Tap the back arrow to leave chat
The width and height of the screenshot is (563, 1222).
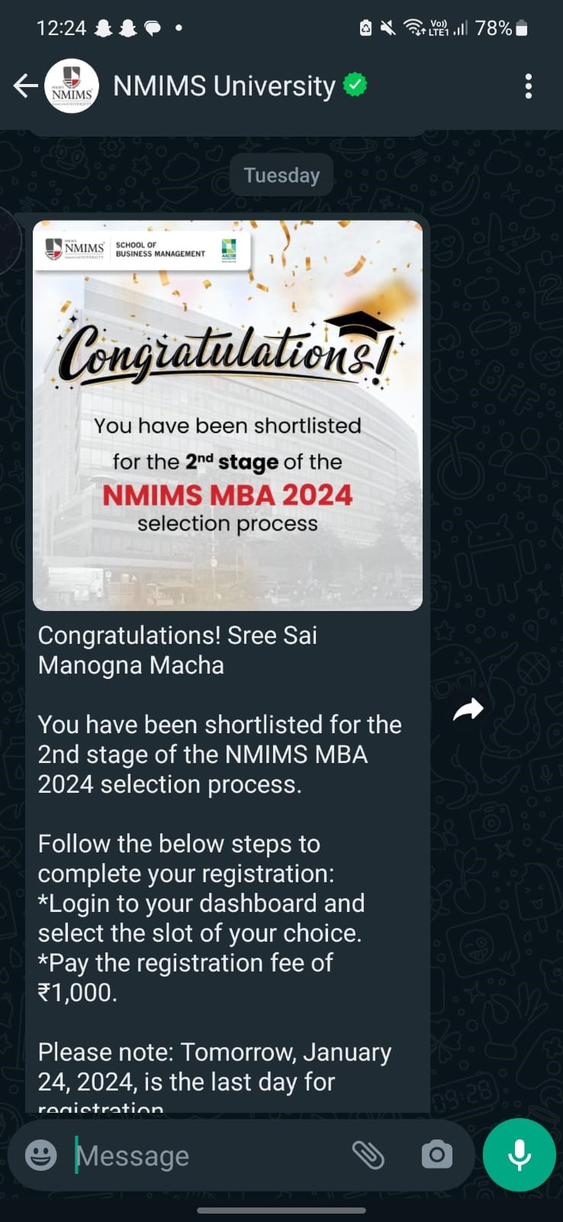[x=25, y=86]
